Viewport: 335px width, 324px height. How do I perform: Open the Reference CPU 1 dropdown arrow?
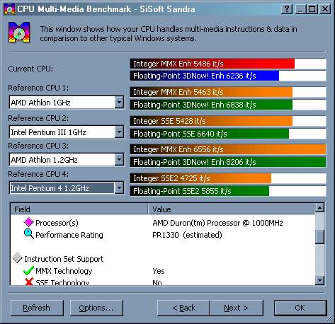(119, 103)
